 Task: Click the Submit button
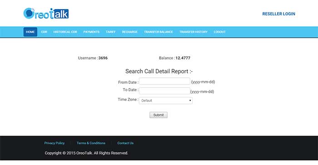159,115
